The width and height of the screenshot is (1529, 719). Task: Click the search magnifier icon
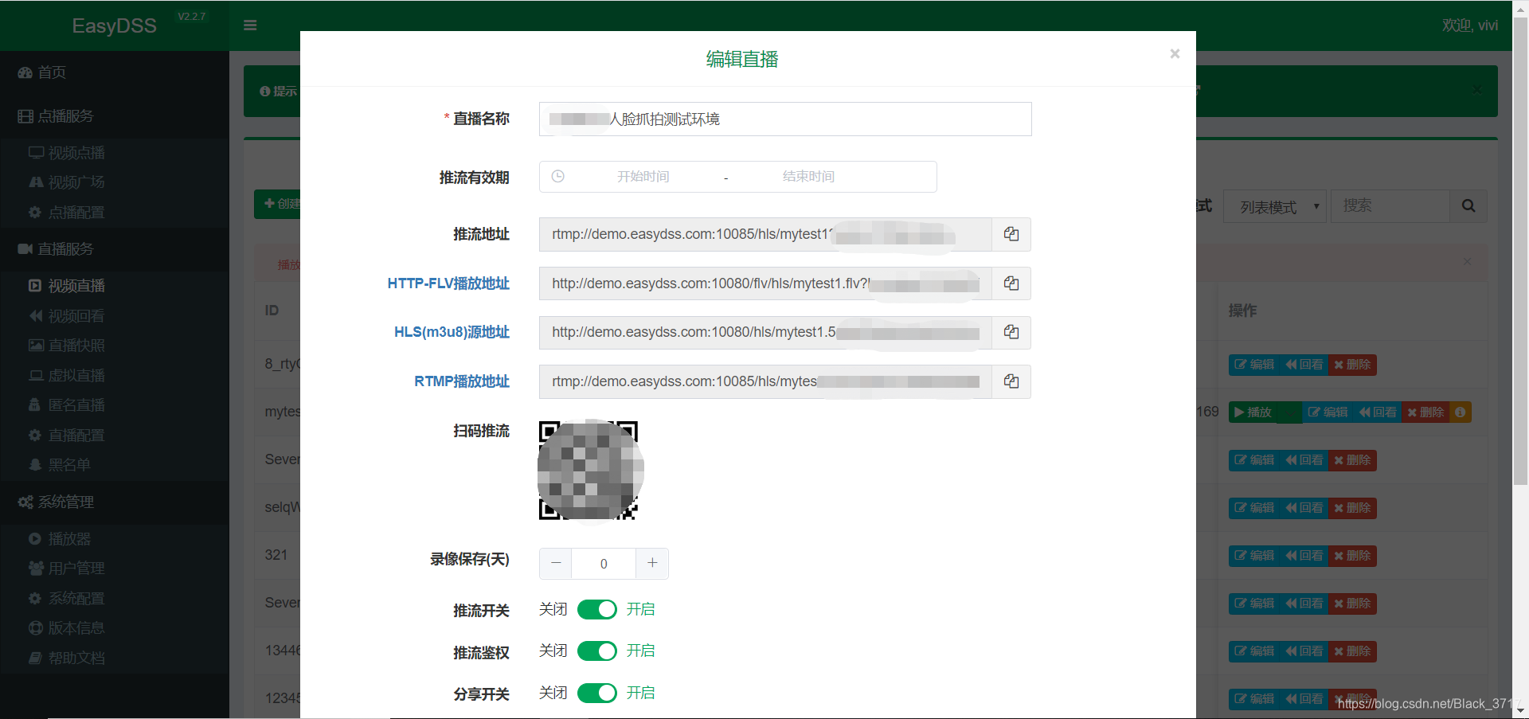coord(1468,206)
